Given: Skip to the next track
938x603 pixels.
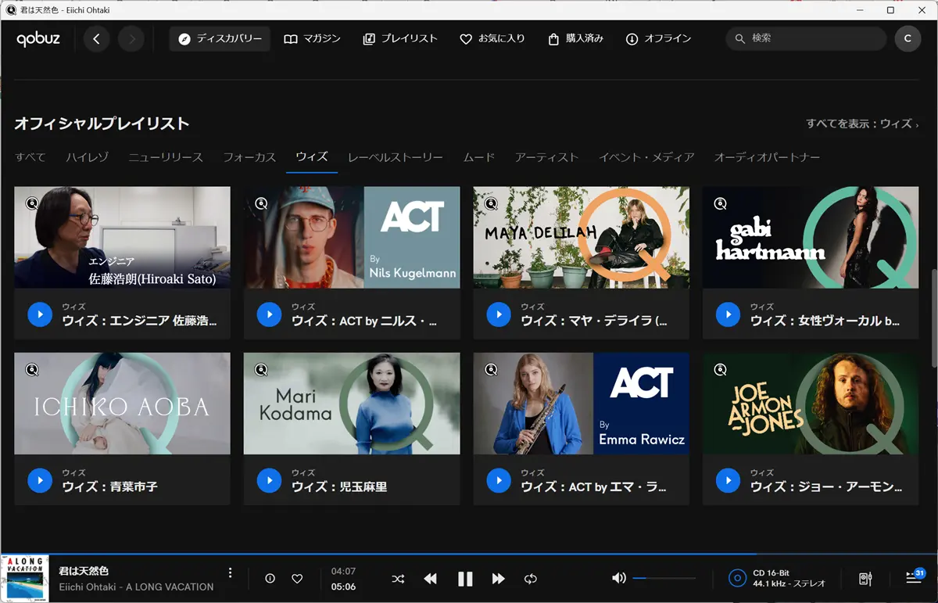Looking at the screenshot, I should coord(498,579).
